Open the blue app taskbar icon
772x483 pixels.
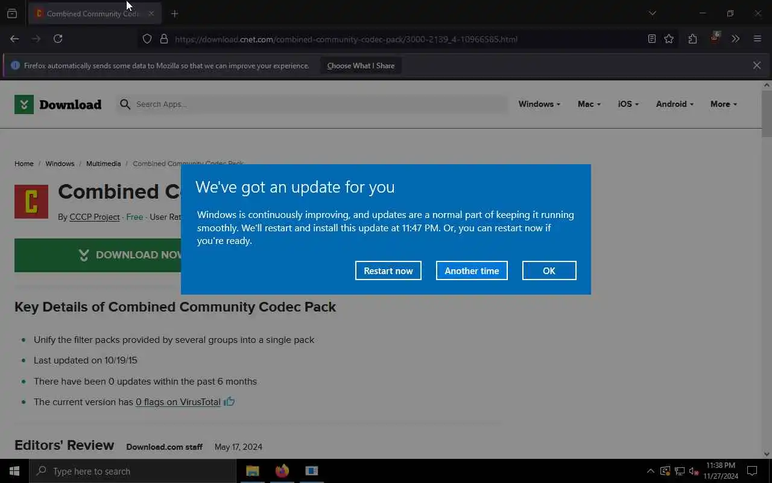pyautogui.click(x=311, y=471)
